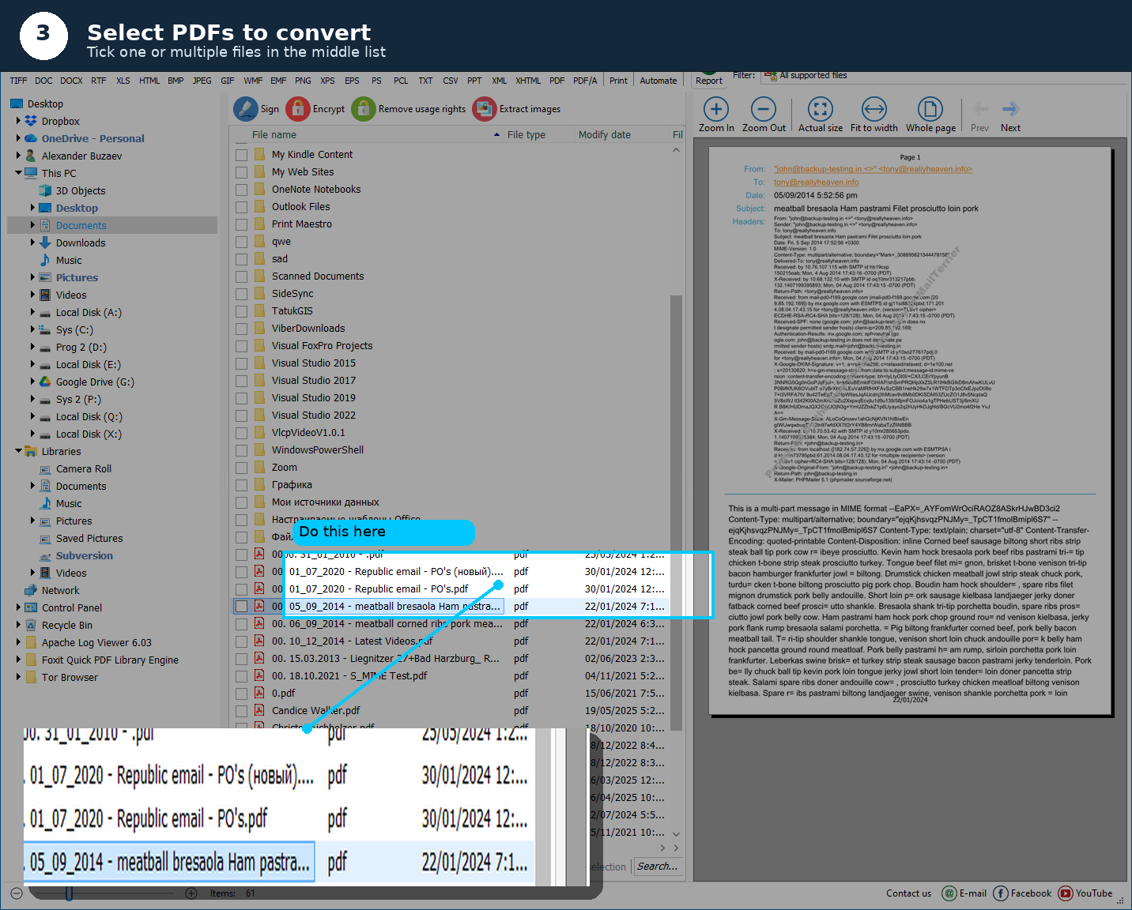Switch to the JPEG format tab
The height and width of the screenshot is (910, 1132).
click(x=202, y=80)
